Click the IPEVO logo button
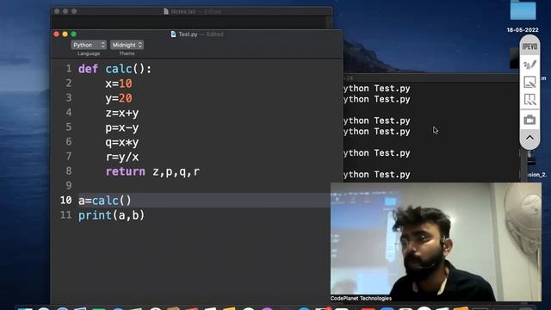The image size is (551, 310). tap(529, 46)
